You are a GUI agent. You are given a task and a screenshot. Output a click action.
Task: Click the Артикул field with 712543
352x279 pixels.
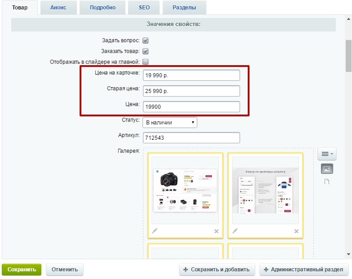coord(191,138)
